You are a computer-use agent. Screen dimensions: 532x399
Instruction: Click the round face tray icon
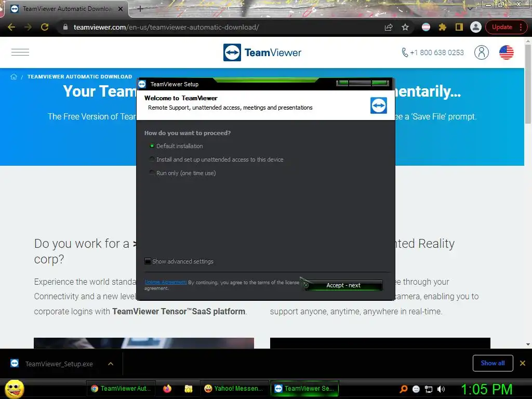pos(416,389)
